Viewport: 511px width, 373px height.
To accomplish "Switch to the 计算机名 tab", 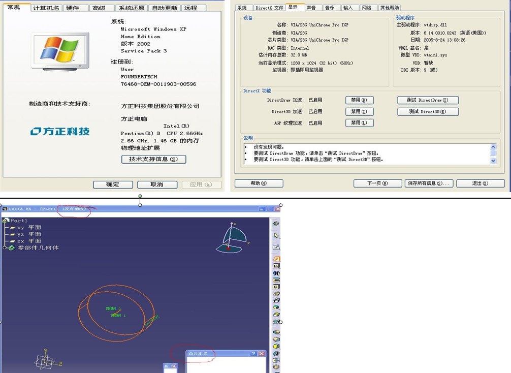I will [x=46, y=8].
